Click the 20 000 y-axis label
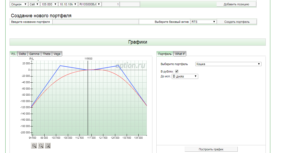Screen dimensions: 287x153 [x=26, y=63]
